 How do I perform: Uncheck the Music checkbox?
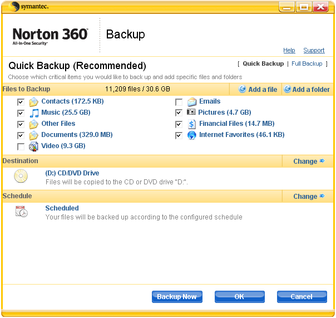coord(21,113)
